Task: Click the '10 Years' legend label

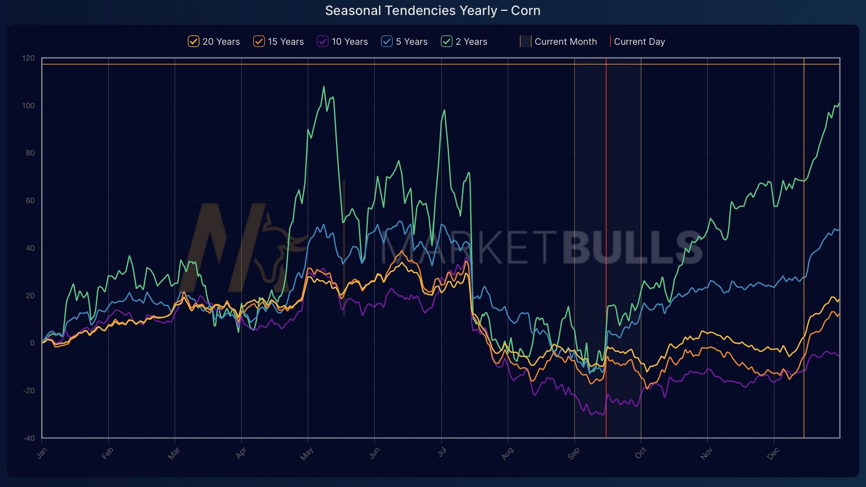Action: (350, 42)
